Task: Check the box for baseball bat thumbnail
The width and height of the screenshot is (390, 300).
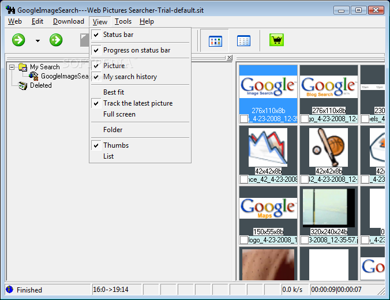Action: tap(305, 179)
